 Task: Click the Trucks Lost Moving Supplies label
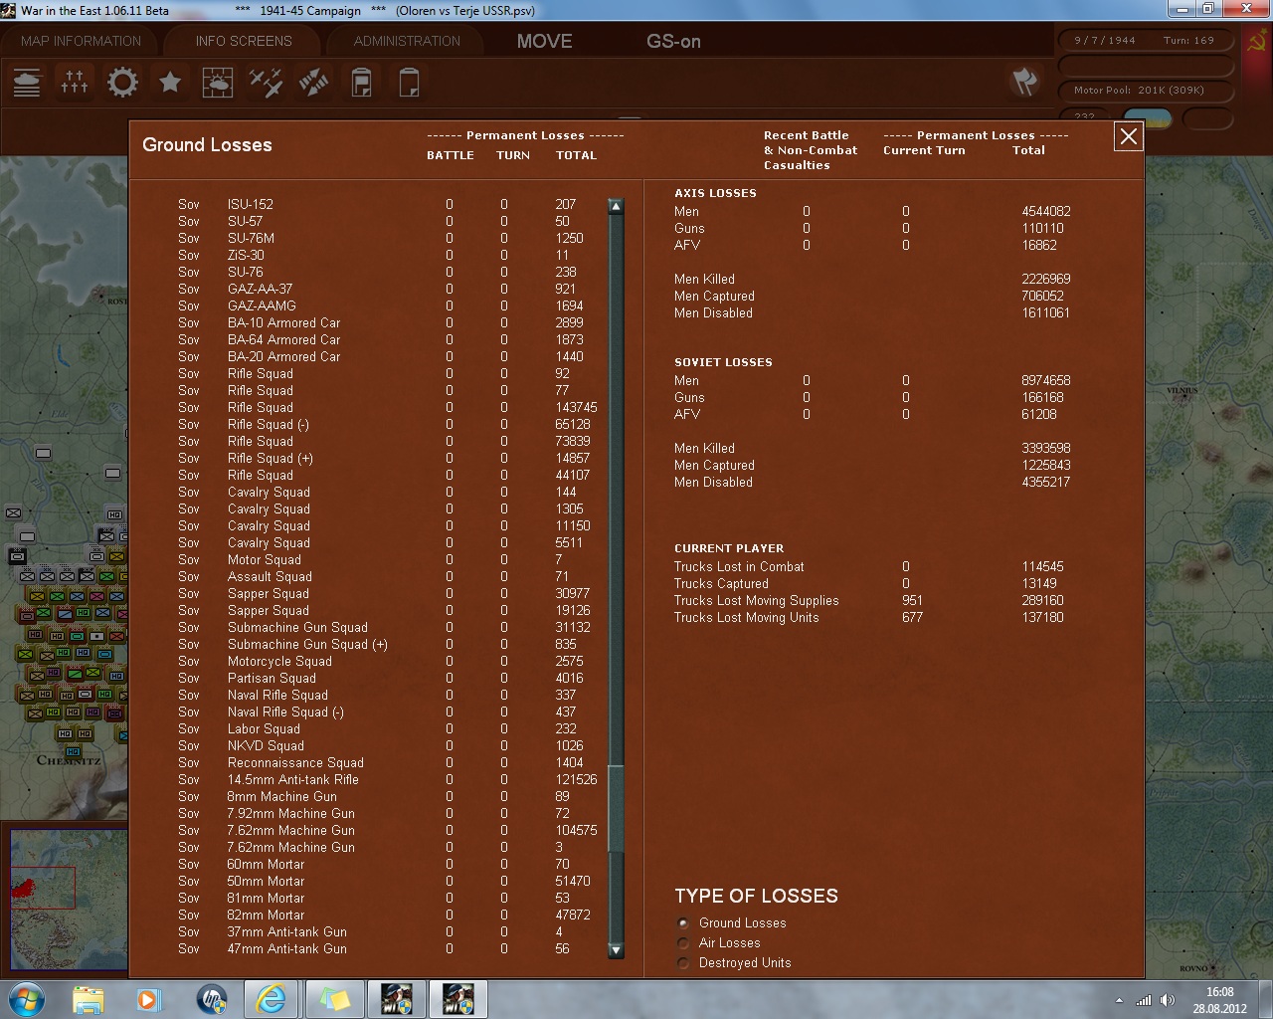756,600
